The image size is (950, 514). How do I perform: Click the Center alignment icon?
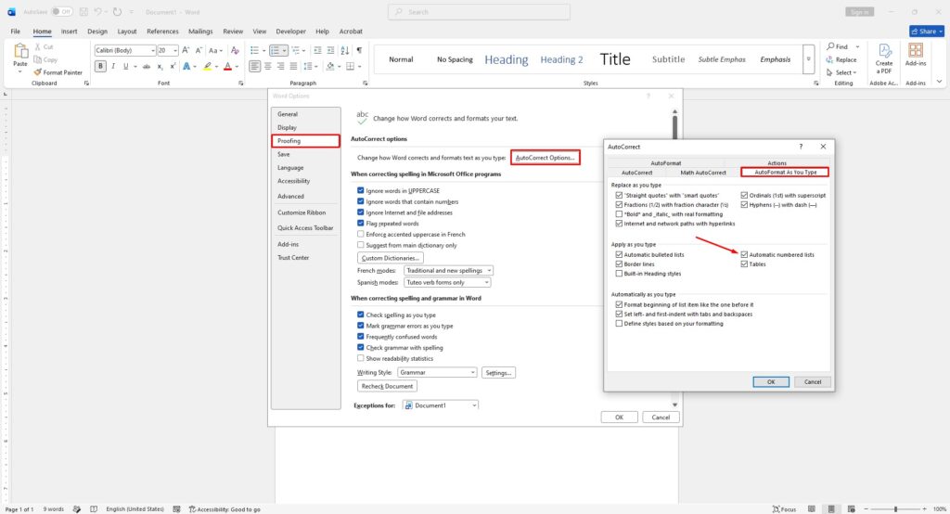[x=267, y=66]
